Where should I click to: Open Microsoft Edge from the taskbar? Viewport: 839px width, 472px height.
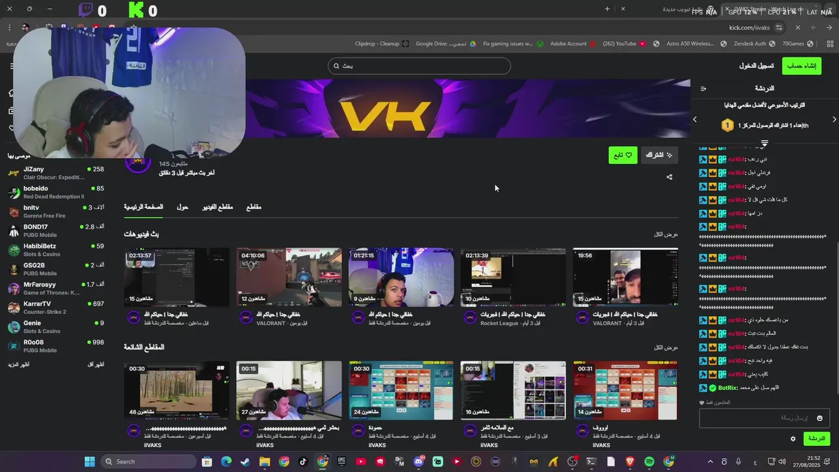[226, 462]
